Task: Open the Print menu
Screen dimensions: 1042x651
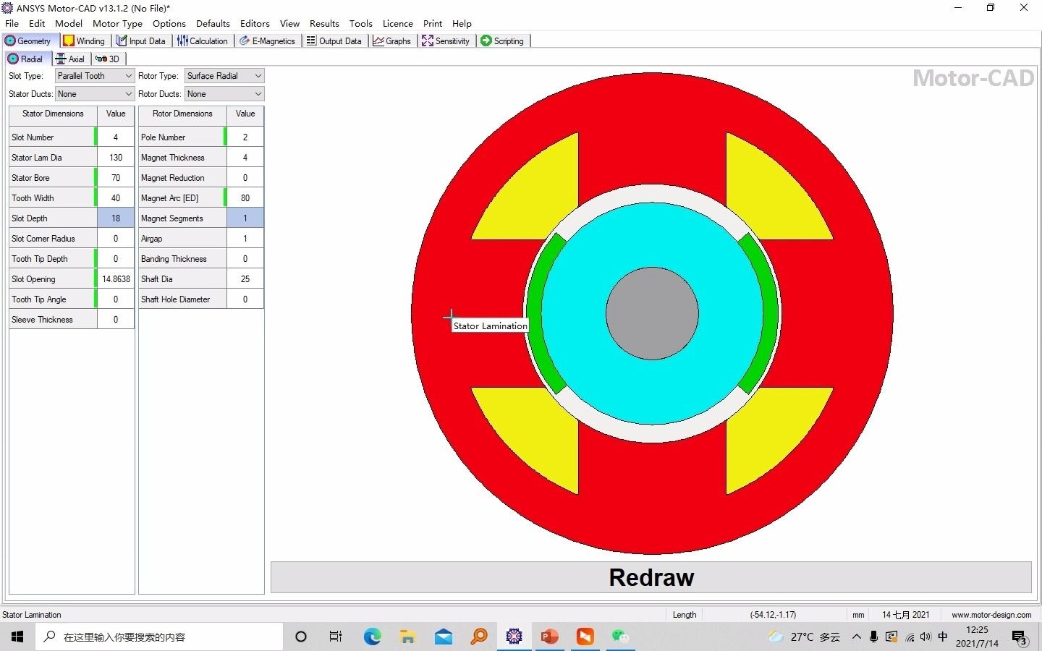Action: tap(433, 23)
